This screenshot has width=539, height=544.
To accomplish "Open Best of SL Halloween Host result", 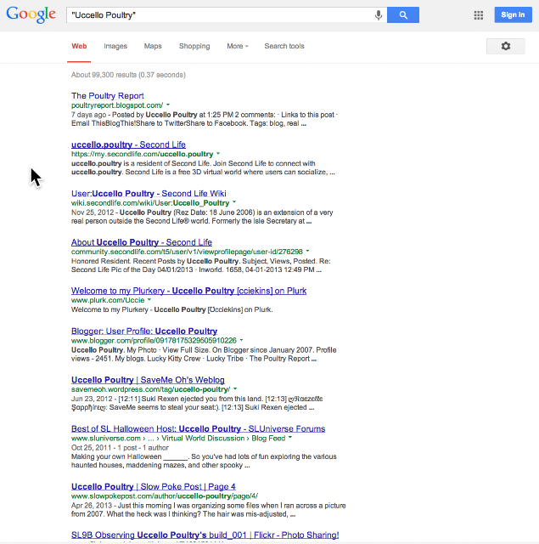I will [198, 428].
